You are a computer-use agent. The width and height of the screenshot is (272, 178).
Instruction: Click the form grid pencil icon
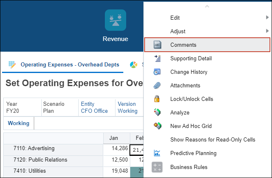tap(12, 65)
